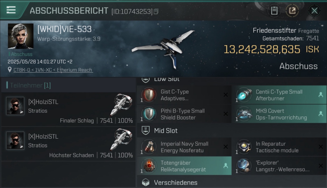Select the Totengräber Reliktanalysegerät module icon

pyautogui.click(x=149, y=166)
